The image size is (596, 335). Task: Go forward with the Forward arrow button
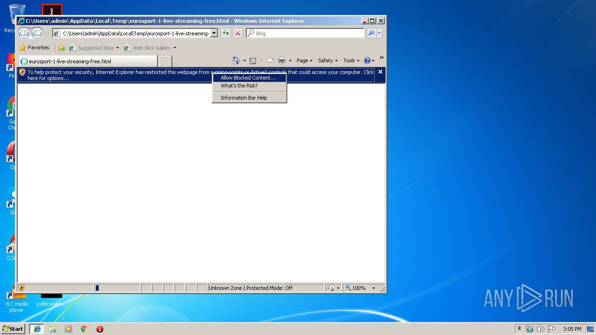pos(37,33)
